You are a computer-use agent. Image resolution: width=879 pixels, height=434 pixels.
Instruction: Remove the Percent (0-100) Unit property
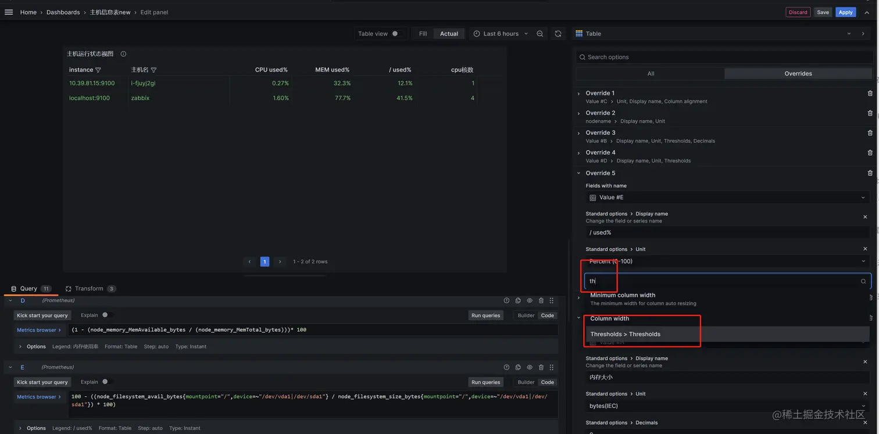[865, 249]
